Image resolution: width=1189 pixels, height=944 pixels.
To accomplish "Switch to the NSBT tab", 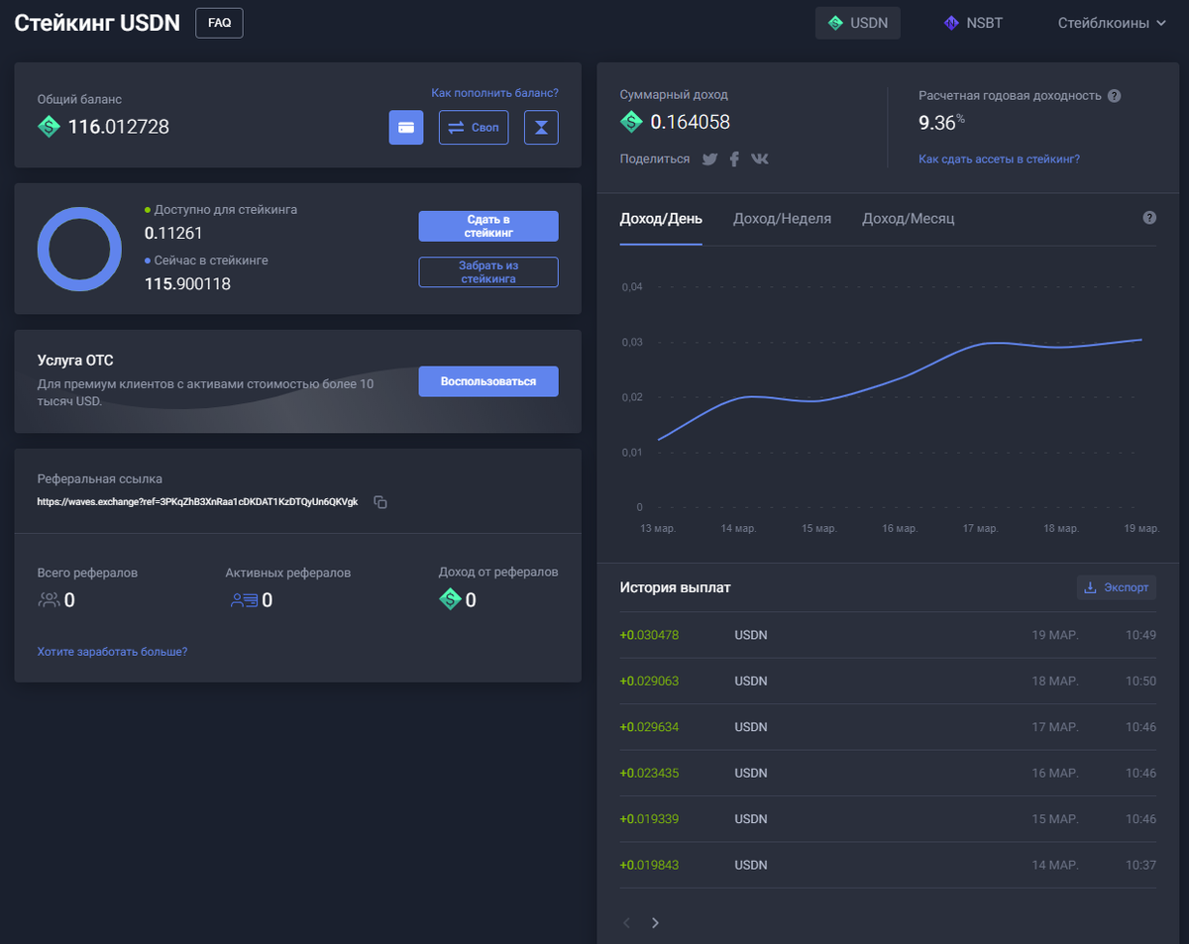I will [x=972, y=23].
